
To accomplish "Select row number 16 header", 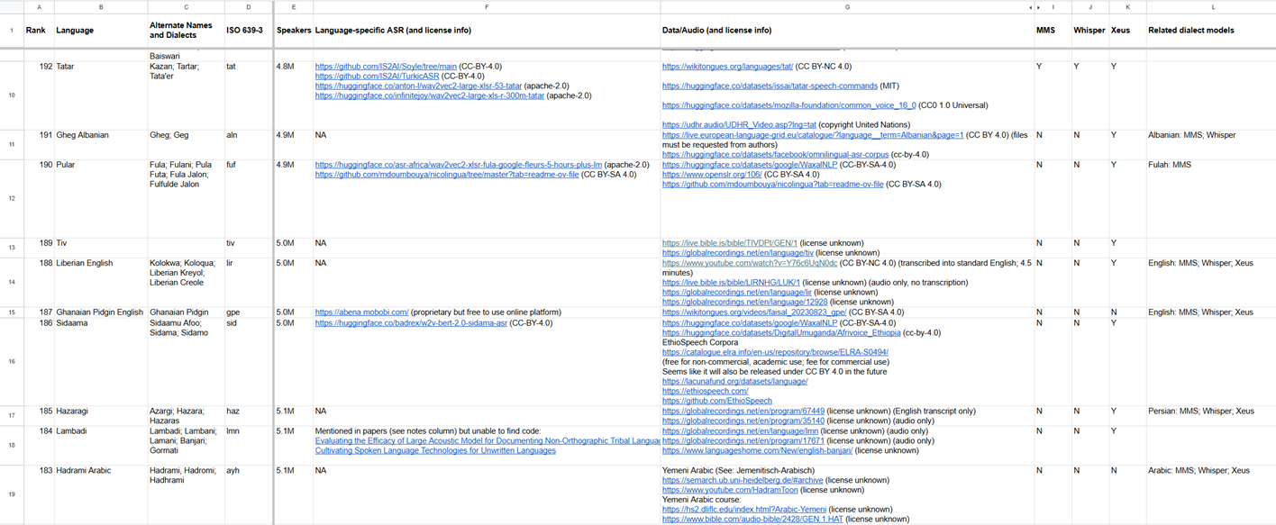I will pos(12,361).
